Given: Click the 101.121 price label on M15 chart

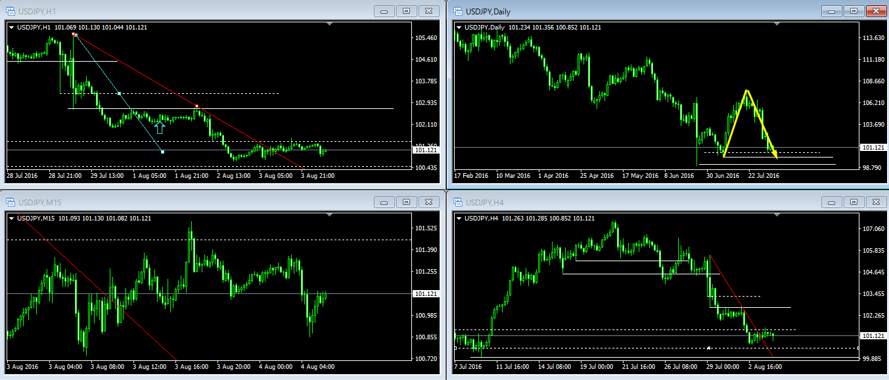Looking at the screenshot, I should point(424,293).
